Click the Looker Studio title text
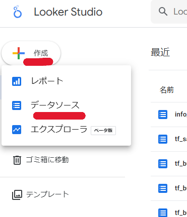Image resolution: width=187 pixels, height=217 pixels. click(x=68, y=12)
